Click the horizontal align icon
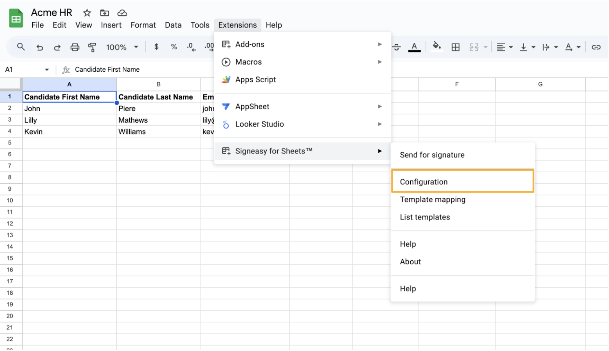Viewport: 609px width, 351px height. tap(501, 47)
